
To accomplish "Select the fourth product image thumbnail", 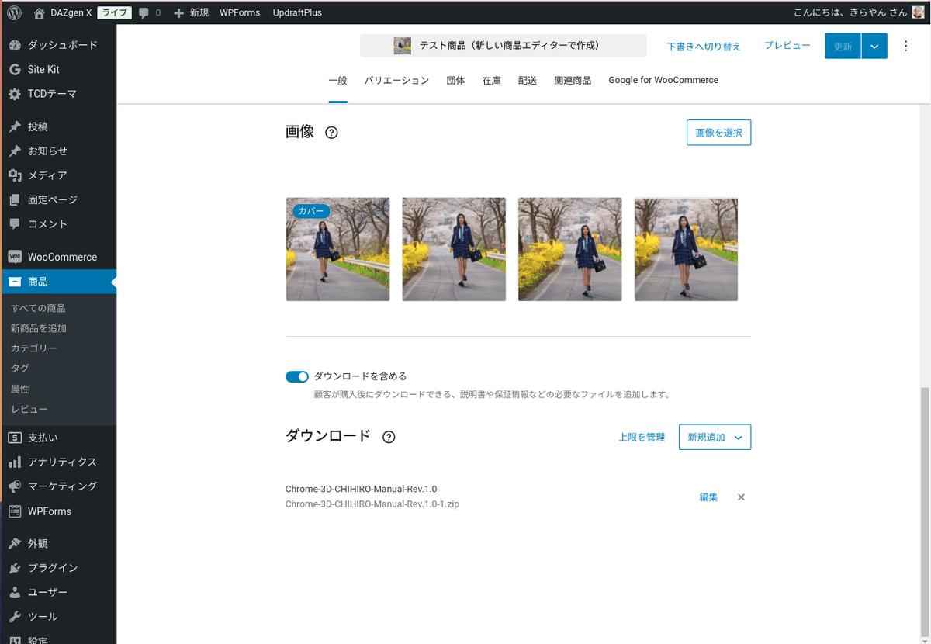I will (x=686, y=249).
